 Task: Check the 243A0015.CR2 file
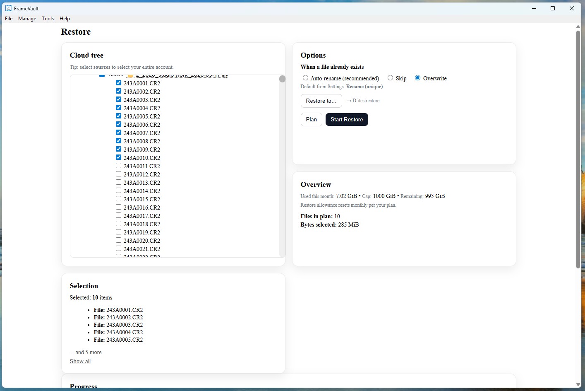[x=118, y=198]
